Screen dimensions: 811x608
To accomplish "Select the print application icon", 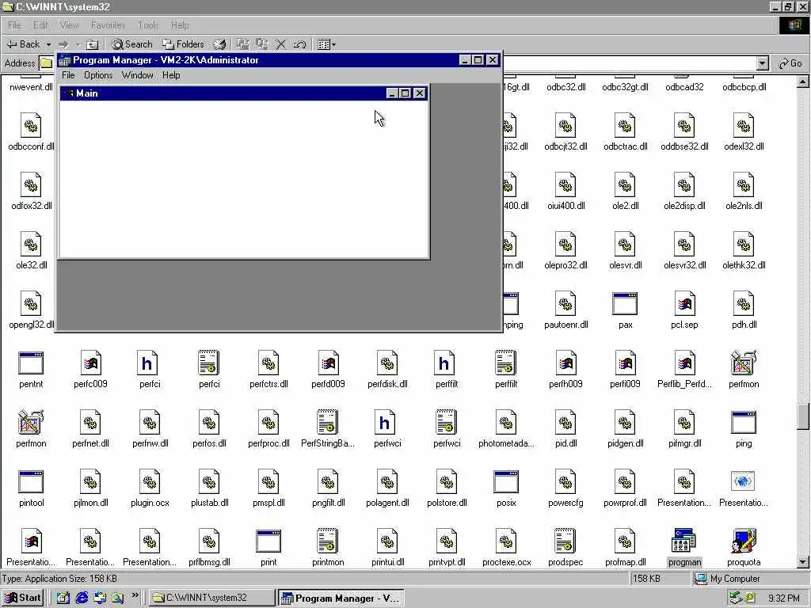I will click(268, 541).
